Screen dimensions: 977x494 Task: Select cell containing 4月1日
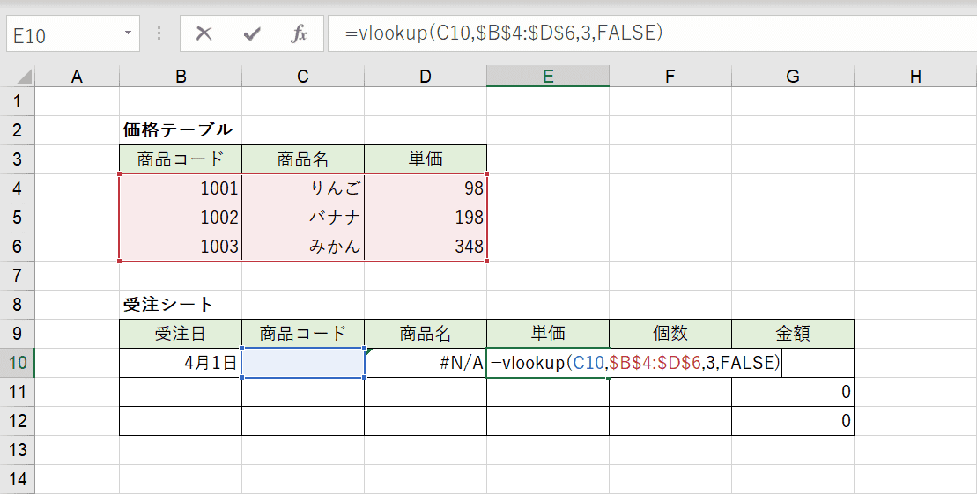(x=181, y=363)
